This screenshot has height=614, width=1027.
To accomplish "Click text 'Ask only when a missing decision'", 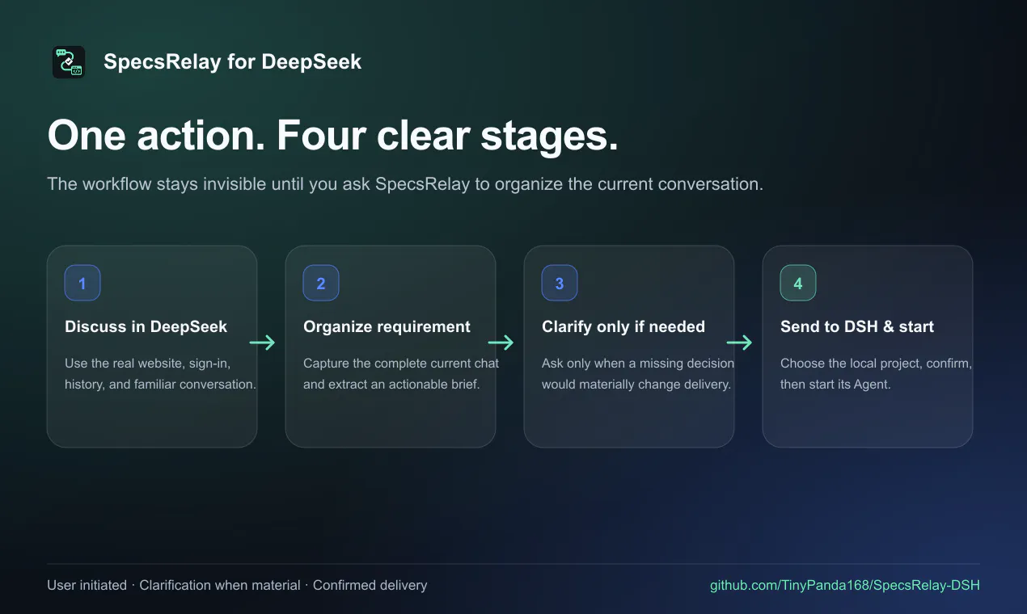I will tap(638, 364).
